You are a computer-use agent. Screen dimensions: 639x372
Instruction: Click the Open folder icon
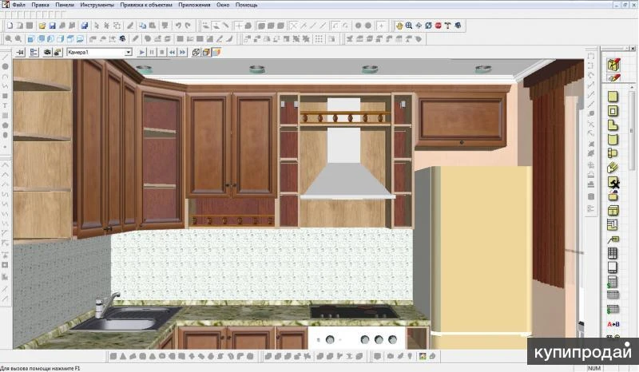coord(42,26)
